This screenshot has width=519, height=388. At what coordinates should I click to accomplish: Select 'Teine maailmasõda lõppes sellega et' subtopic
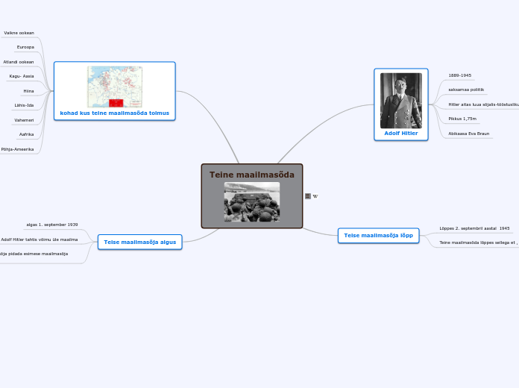(x=479, y=242)
